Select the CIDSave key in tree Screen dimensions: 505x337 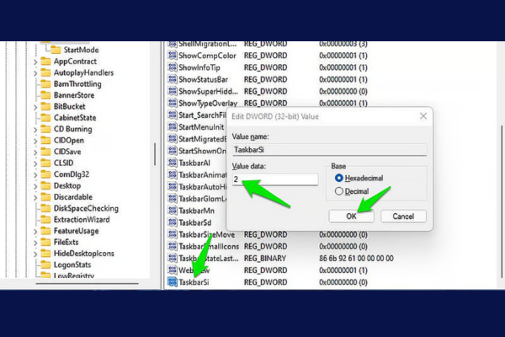tap(67, 152)
